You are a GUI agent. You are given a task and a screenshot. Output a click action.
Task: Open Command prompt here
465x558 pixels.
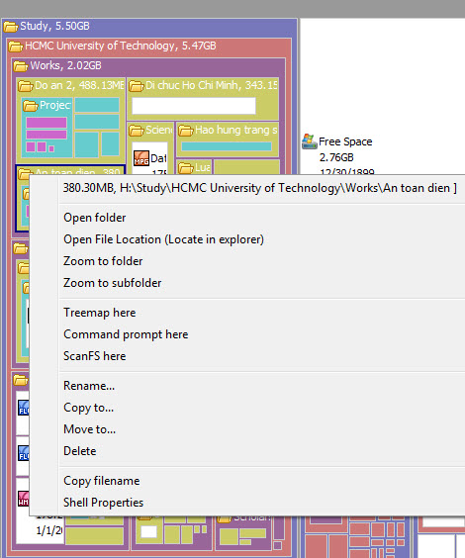pyautogui.click(x=126, y=334)
